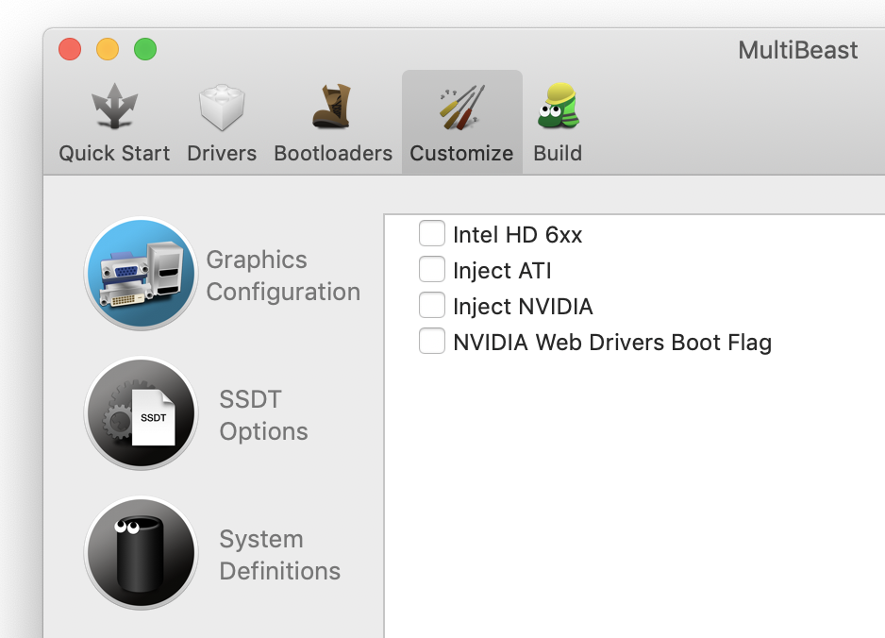885x638 pixels.
Task: Toggle NVIDIA Web Drivers Boot Flag checkbox
Action: coord(432,341)
